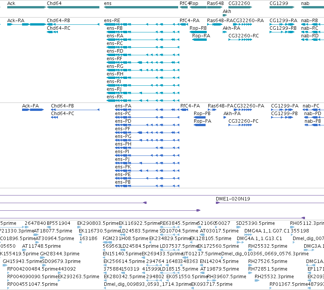Viewport: 324px width, 290px height.
Task: Click the EK172560.5prime EST label
Action: point(218,246)
